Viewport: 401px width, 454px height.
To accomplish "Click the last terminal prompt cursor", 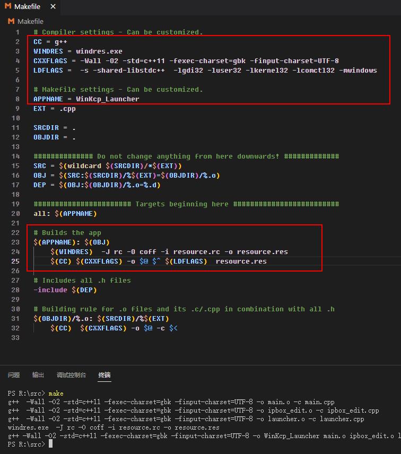I will (x=51, y=444).
